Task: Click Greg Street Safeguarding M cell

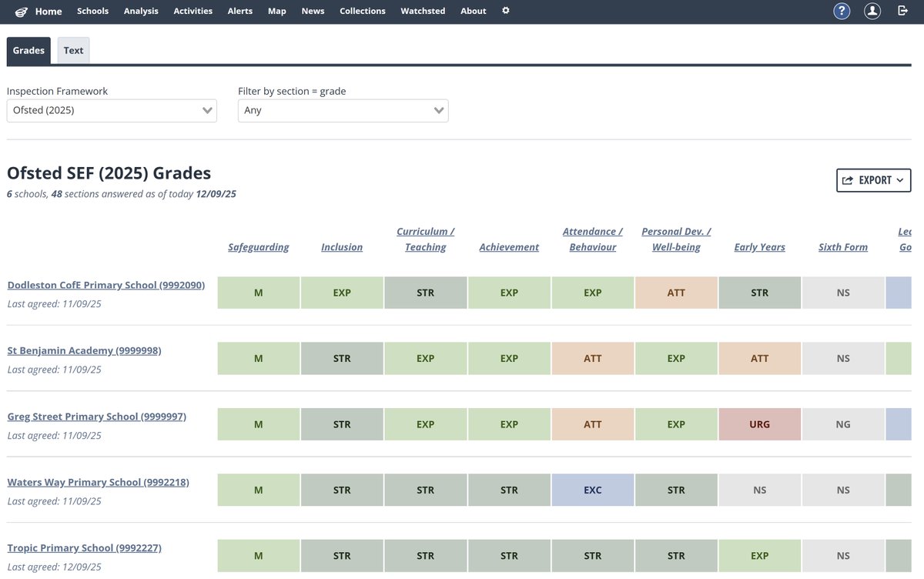Action: tap(259, 424)
